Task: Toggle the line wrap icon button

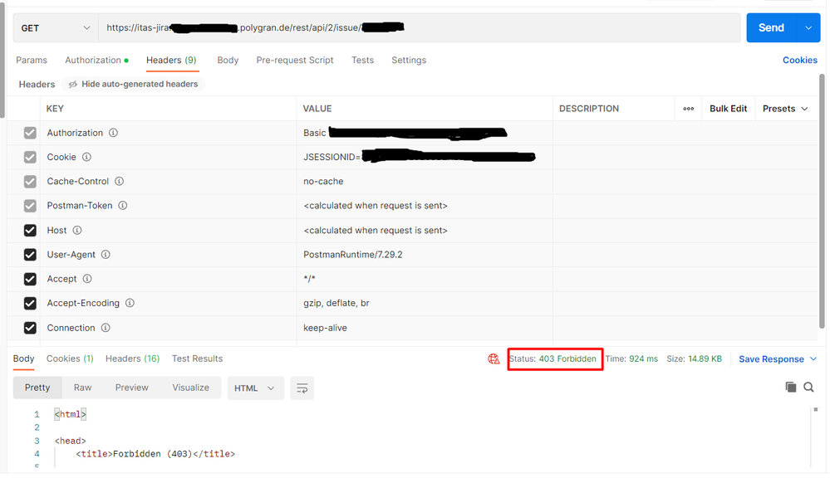Action: 302,388
